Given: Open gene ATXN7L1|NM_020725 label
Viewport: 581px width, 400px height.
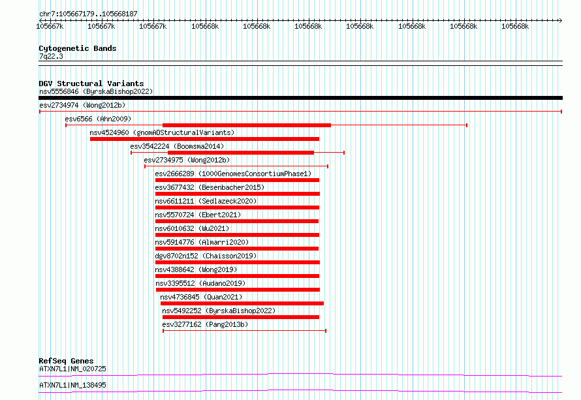Looking at the screenshot, I should pyautogui.click(x=72, y=369).
